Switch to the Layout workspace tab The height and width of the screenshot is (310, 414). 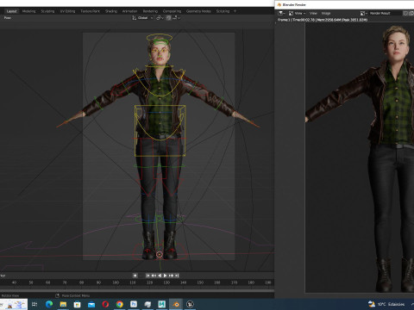pos(12,11)
